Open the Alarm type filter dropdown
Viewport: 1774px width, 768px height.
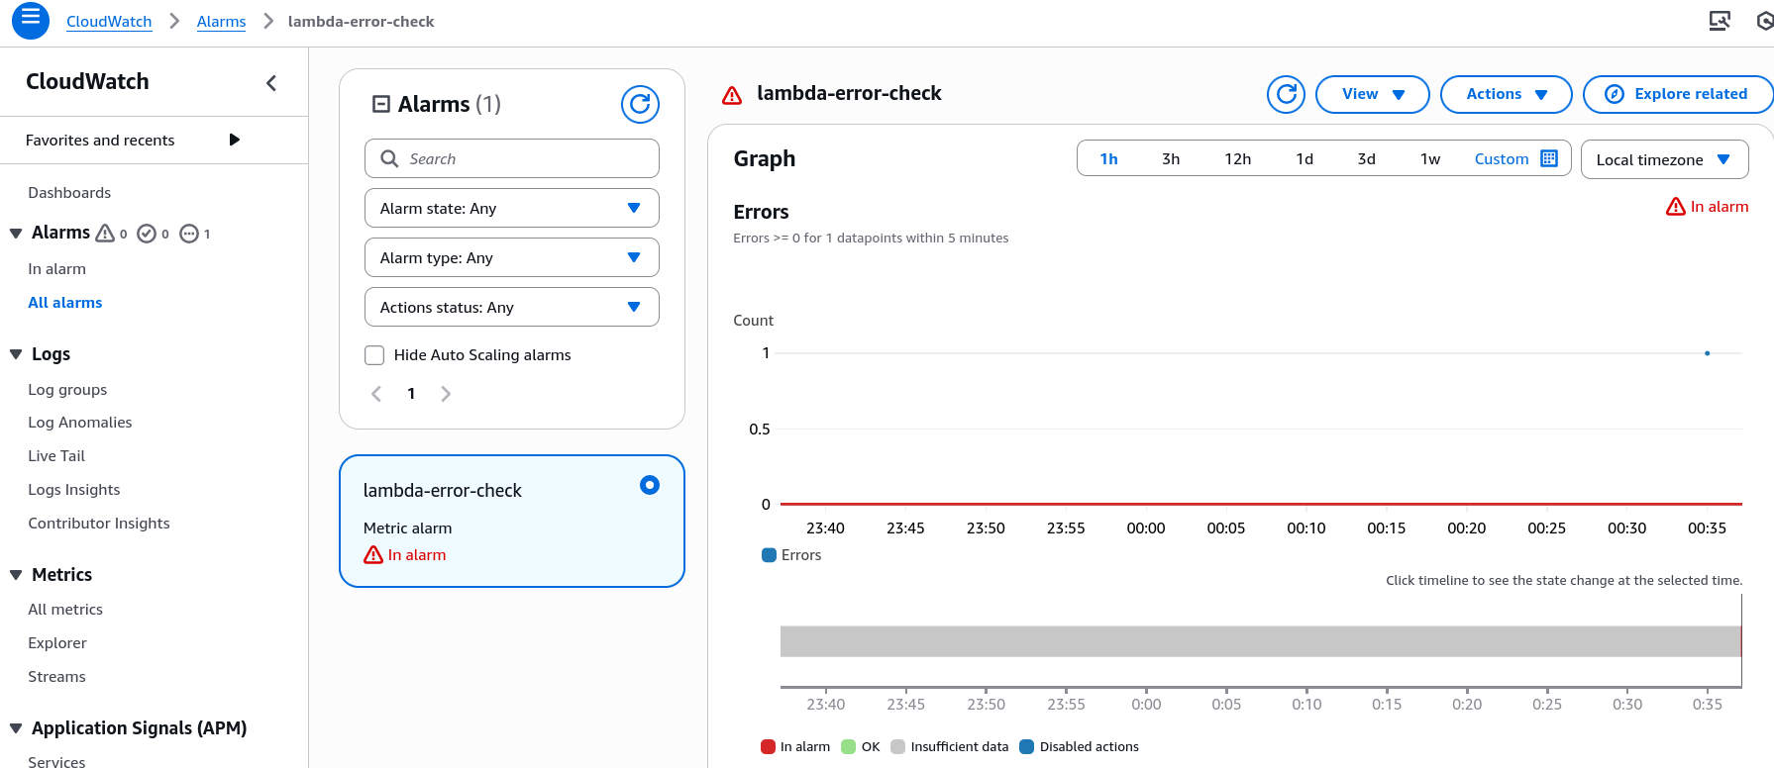(512, 257)
